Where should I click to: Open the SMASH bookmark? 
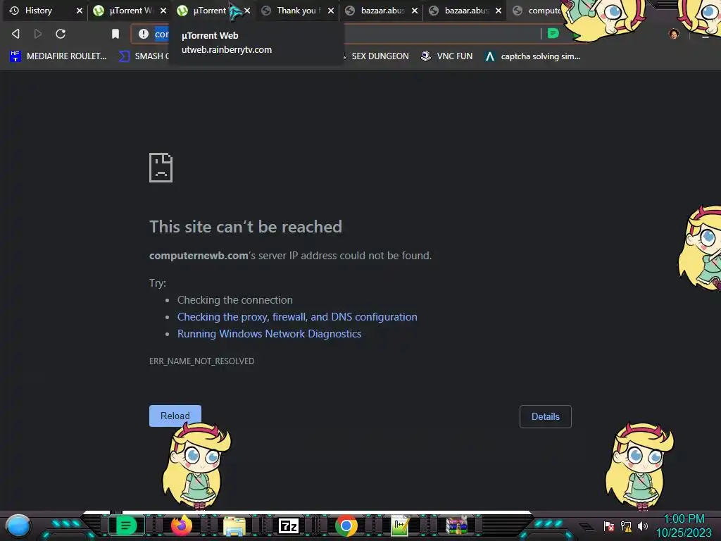(144, 56)
